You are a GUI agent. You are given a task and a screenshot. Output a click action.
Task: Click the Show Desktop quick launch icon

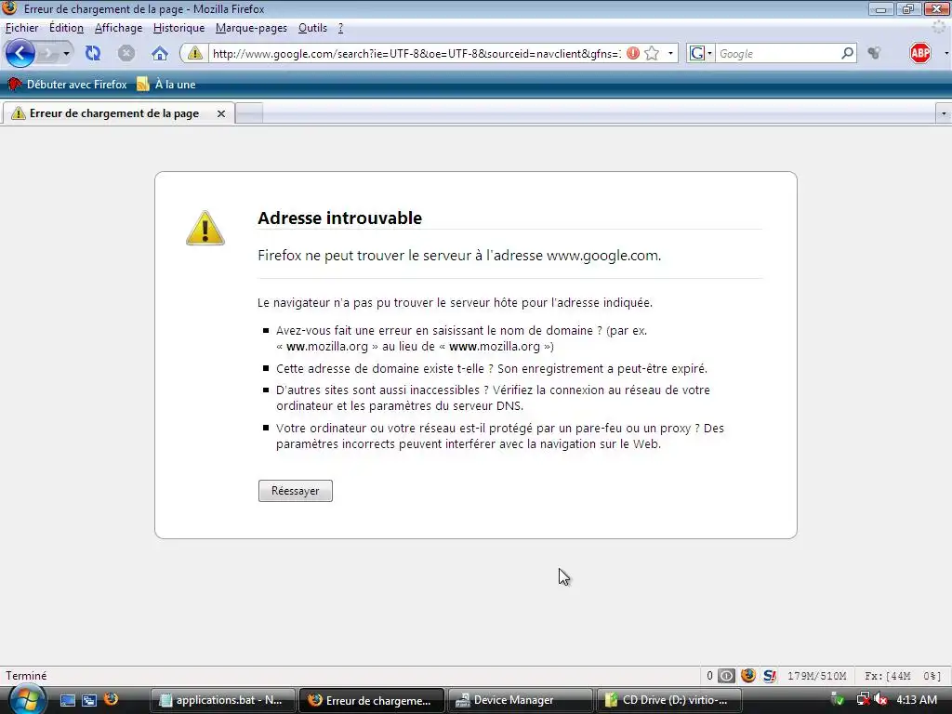67,700
